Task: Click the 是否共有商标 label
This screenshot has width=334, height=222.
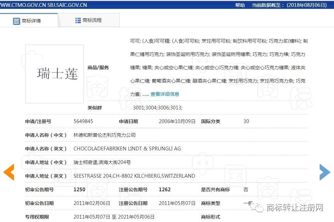Action: (215, 190)
